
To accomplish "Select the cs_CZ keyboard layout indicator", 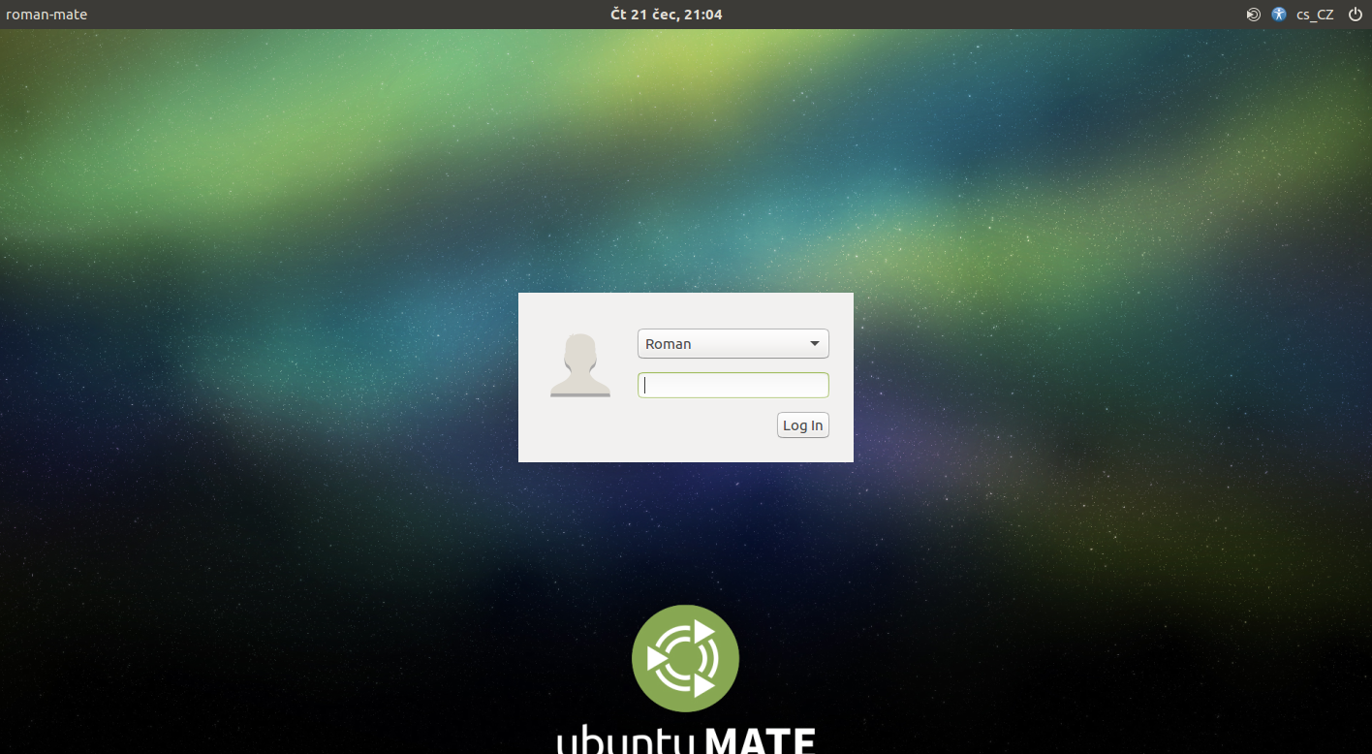I will click(x=1315, y=15).
